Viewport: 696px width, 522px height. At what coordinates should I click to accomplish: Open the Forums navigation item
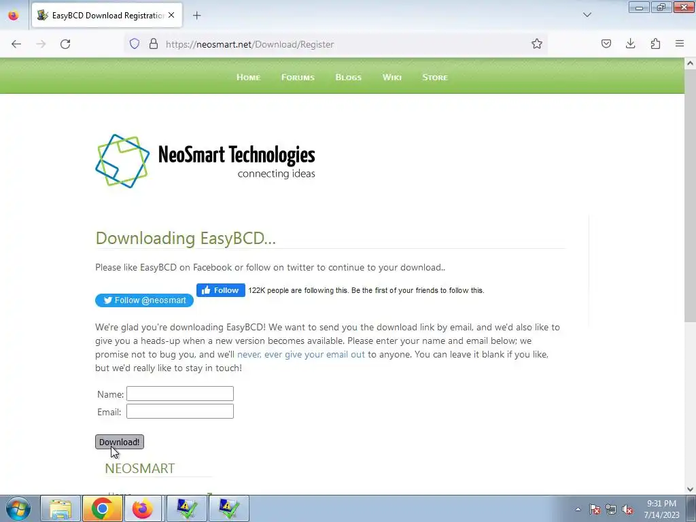click(x=298, y=77)
